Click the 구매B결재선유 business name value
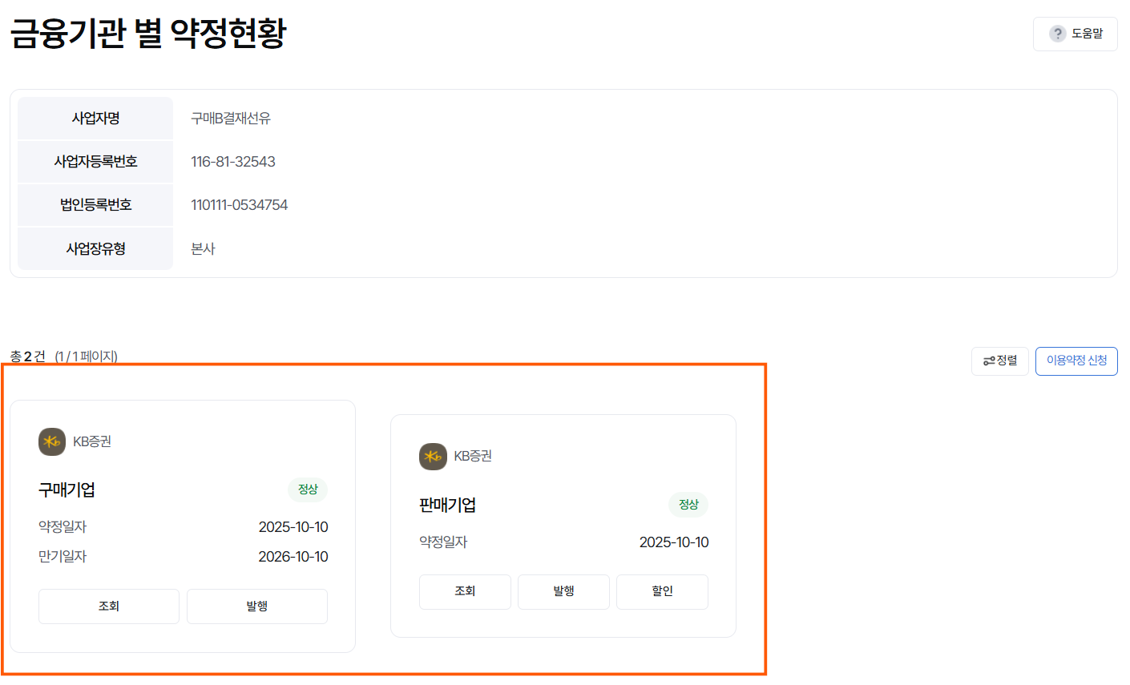This screenshot has height=685, width=1130. click(x=231, y=119)
